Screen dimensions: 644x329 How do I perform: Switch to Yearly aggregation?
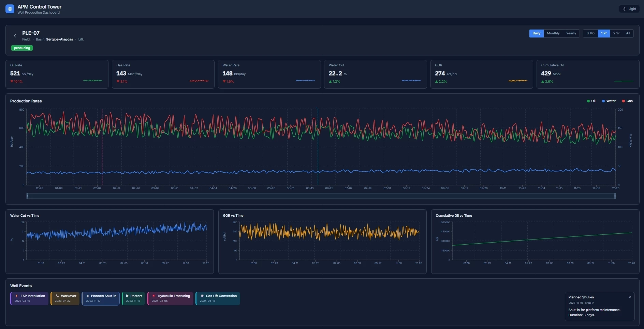571,33
